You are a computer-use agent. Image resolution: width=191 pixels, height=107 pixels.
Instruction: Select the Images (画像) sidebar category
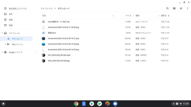(x=11, y=20)
